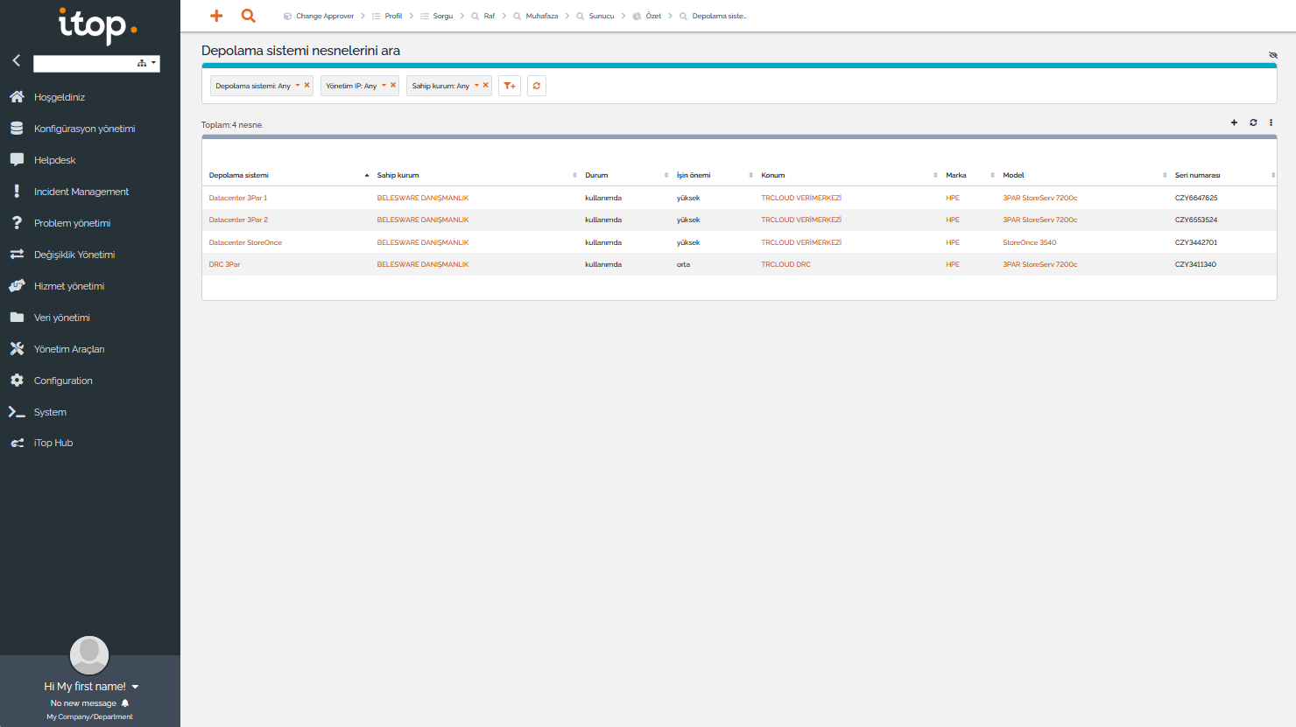Sort the table by Seri numarası column
Screen dimensions: 1296x727
pos(1197,175)
